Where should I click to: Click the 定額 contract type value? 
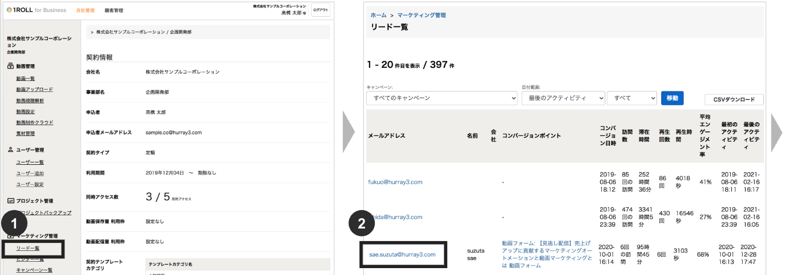pos(151,153)
